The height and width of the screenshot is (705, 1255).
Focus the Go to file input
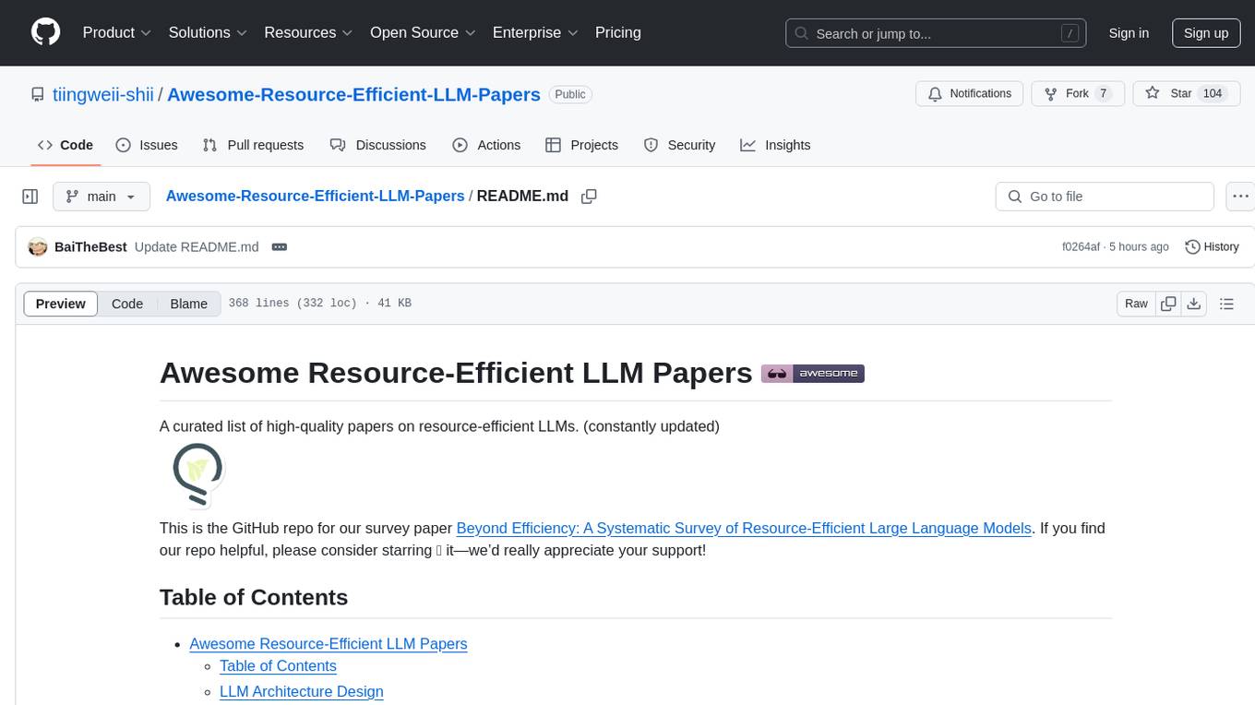pyautogui.click(x=1105, y=197)
